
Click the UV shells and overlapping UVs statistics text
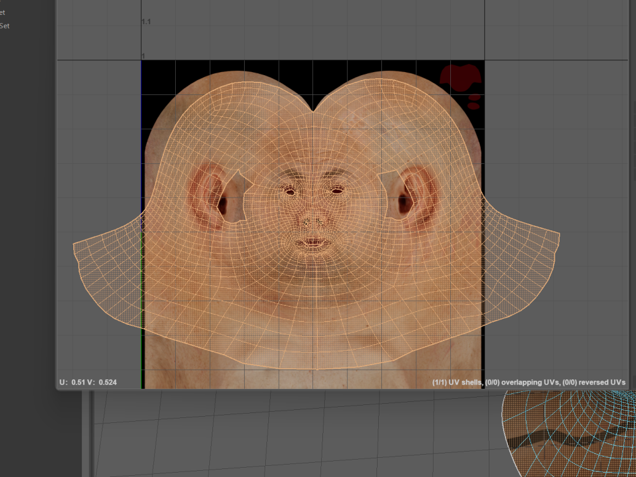coord(529,382)
